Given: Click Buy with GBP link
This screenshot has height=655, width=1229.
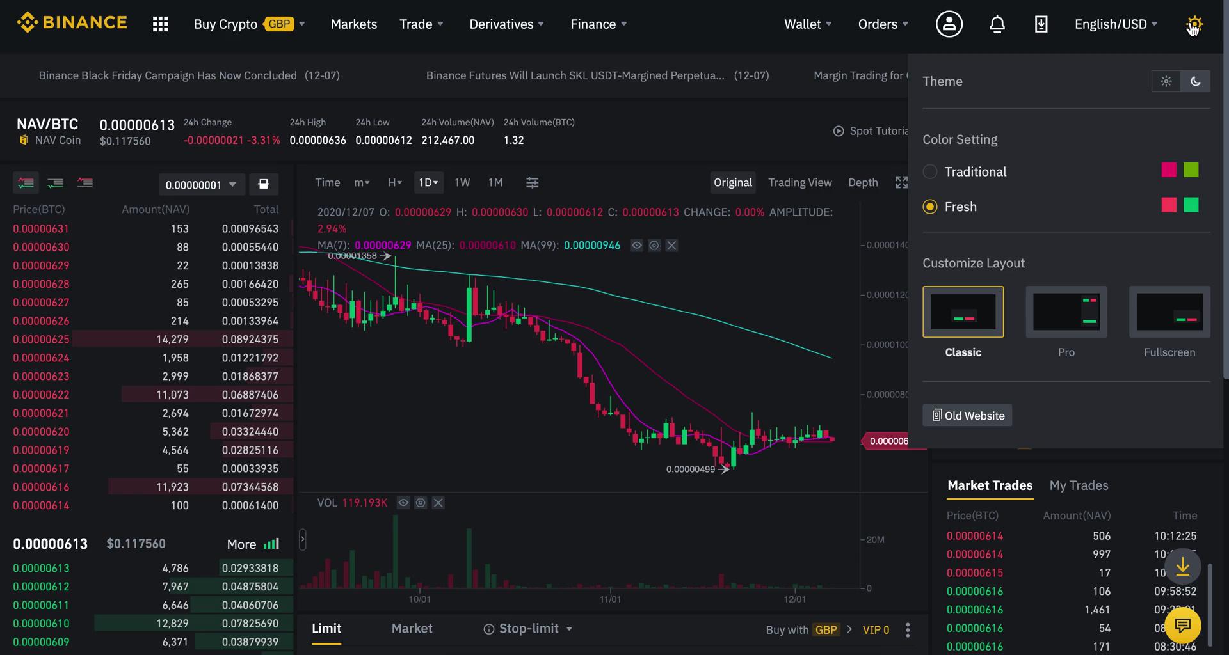Looking at the screenshot, I should click(x=809, y=630).
